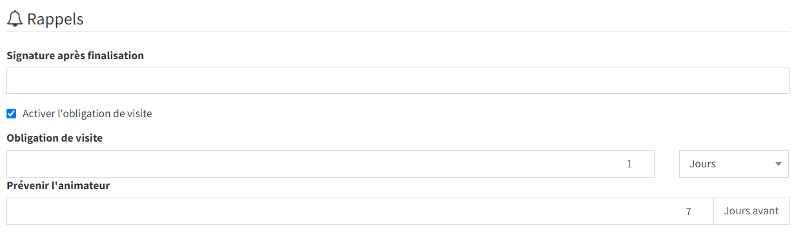
Task: Open the Jours unit dropdown
Action: [733, 163]
